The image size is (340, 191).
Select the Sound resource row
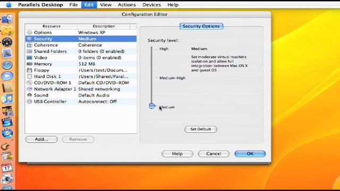[81, 95]
